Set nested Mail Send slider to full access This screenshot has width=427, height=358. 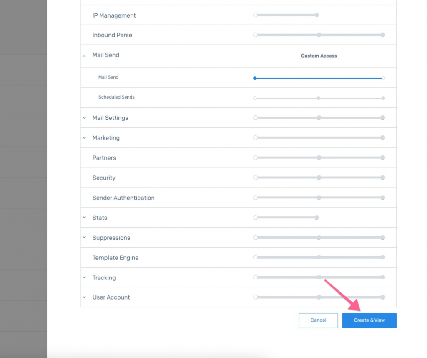pyautogui.click(x=383, y=78)
